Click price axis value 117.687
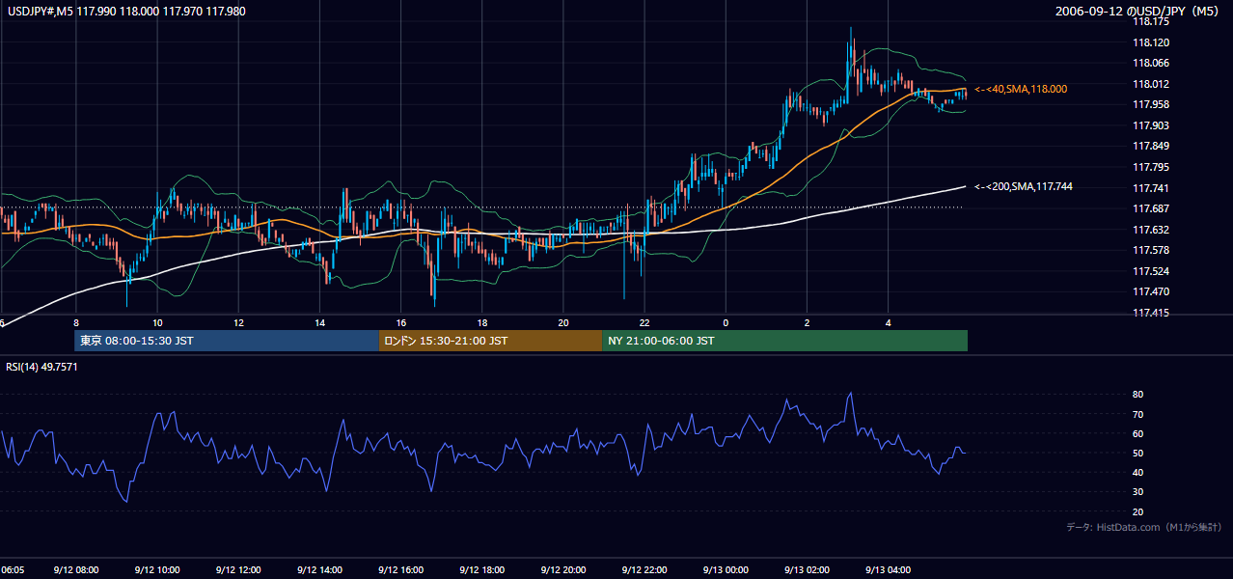Image resolution: width=1233 pixels, height=579 pixels. tap(1149, 209)
